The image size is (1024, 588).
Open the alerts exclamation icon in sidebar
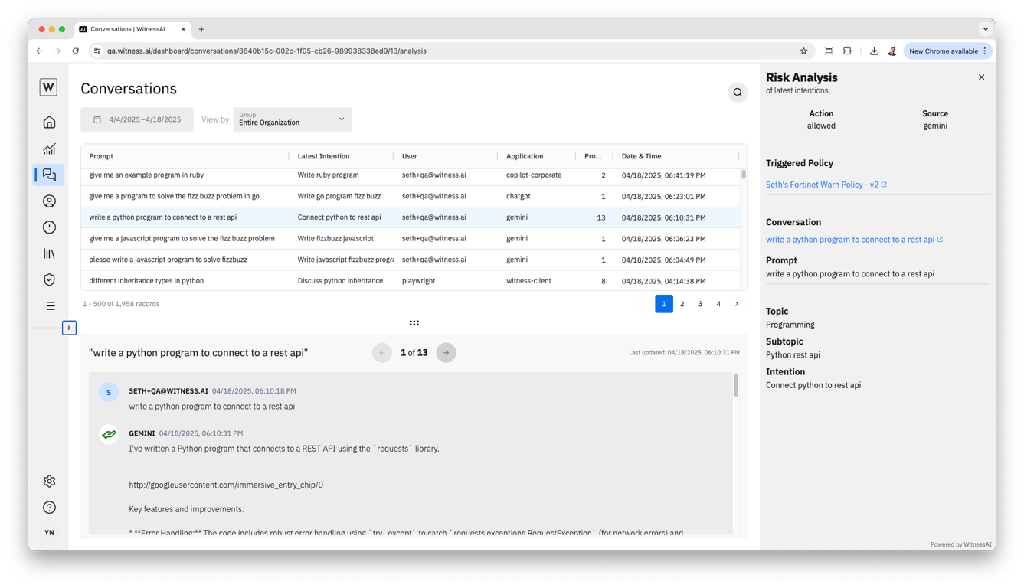click(x=49, y=227)
